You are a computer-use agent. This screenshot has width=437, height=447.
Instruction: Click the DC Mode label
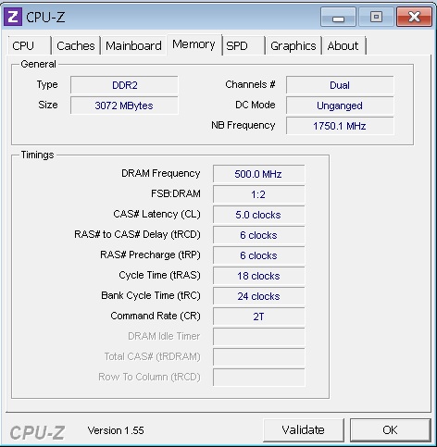pos(256,105)
